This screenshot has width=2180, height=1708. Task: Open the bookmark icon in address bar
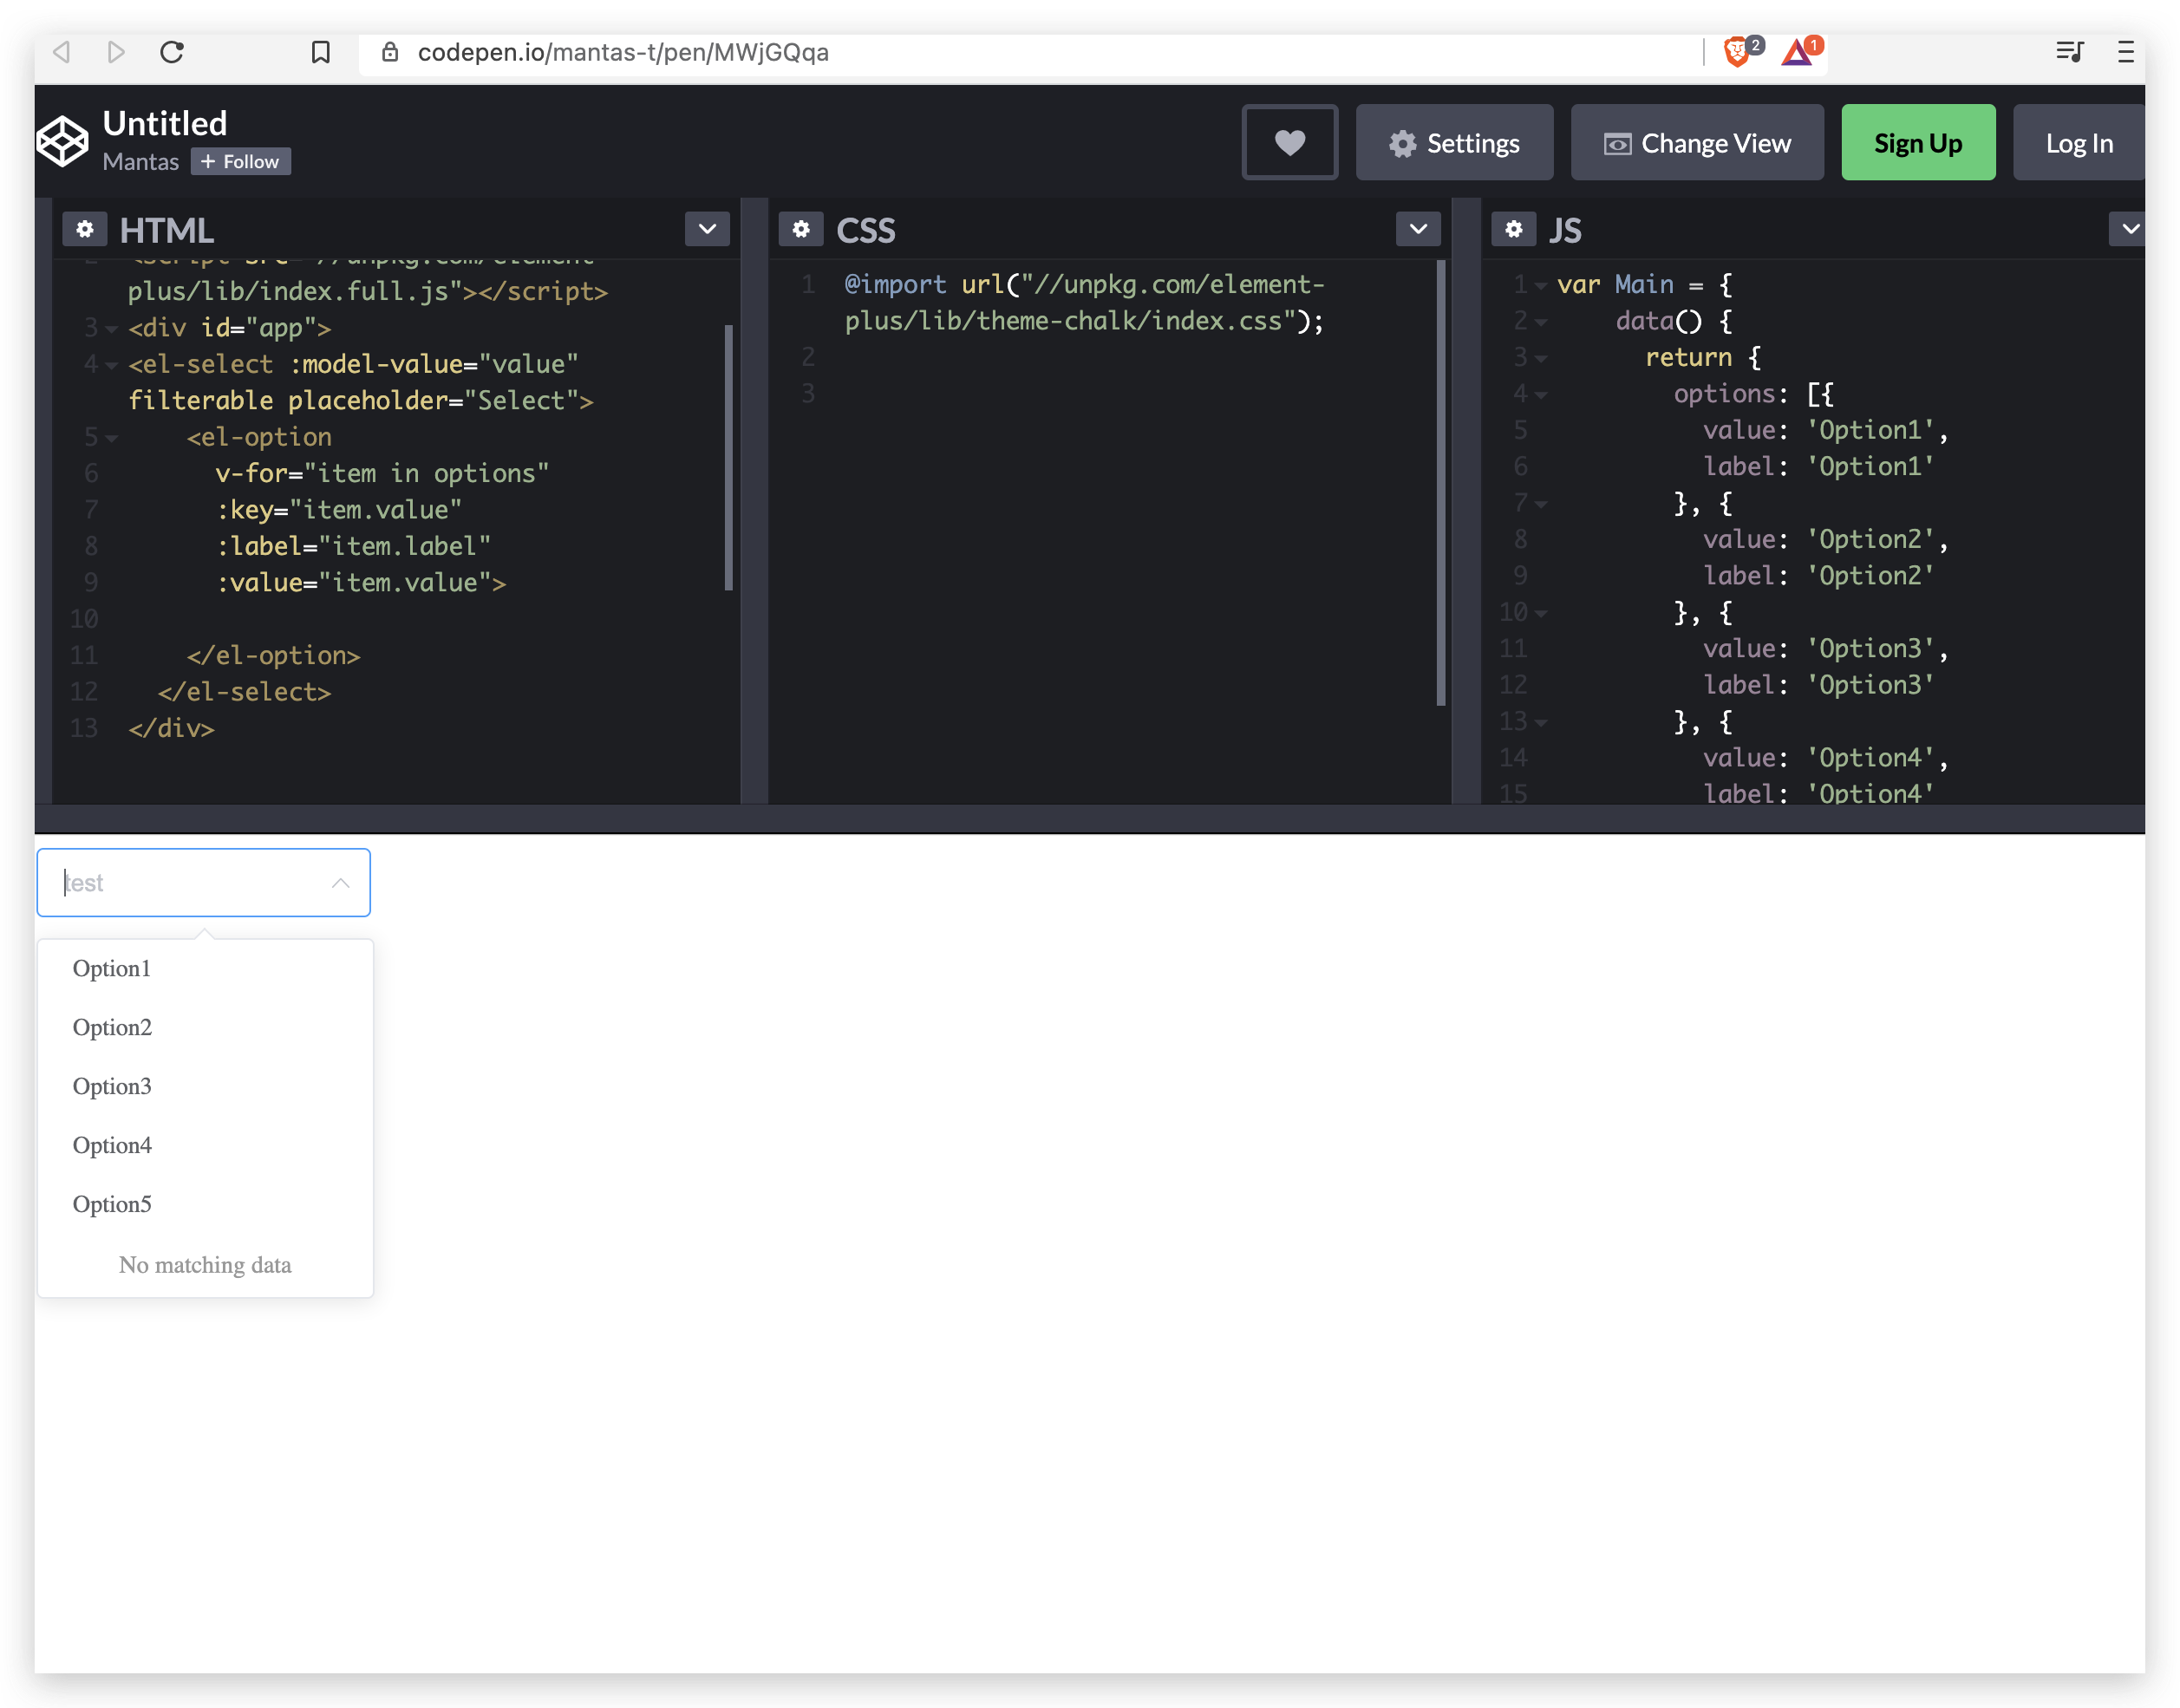coord(321,53)
